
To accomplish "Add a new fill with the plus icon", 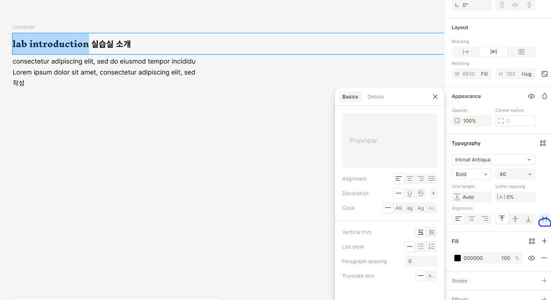I will (544, 241).
